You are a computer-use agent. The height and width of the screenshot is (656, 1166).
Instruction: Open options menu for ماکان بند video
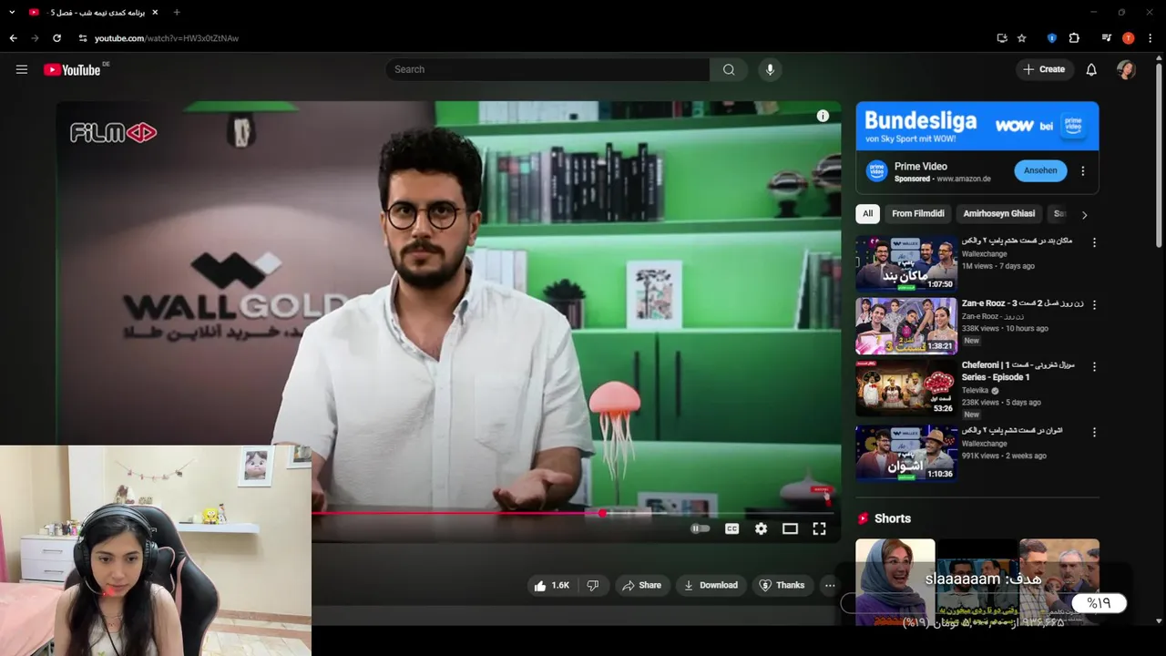1094,242
